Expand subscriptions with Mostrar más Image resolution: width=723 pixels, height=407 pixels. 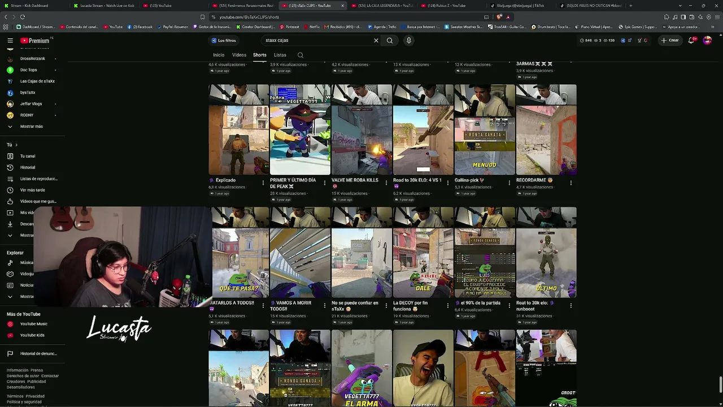32,127
